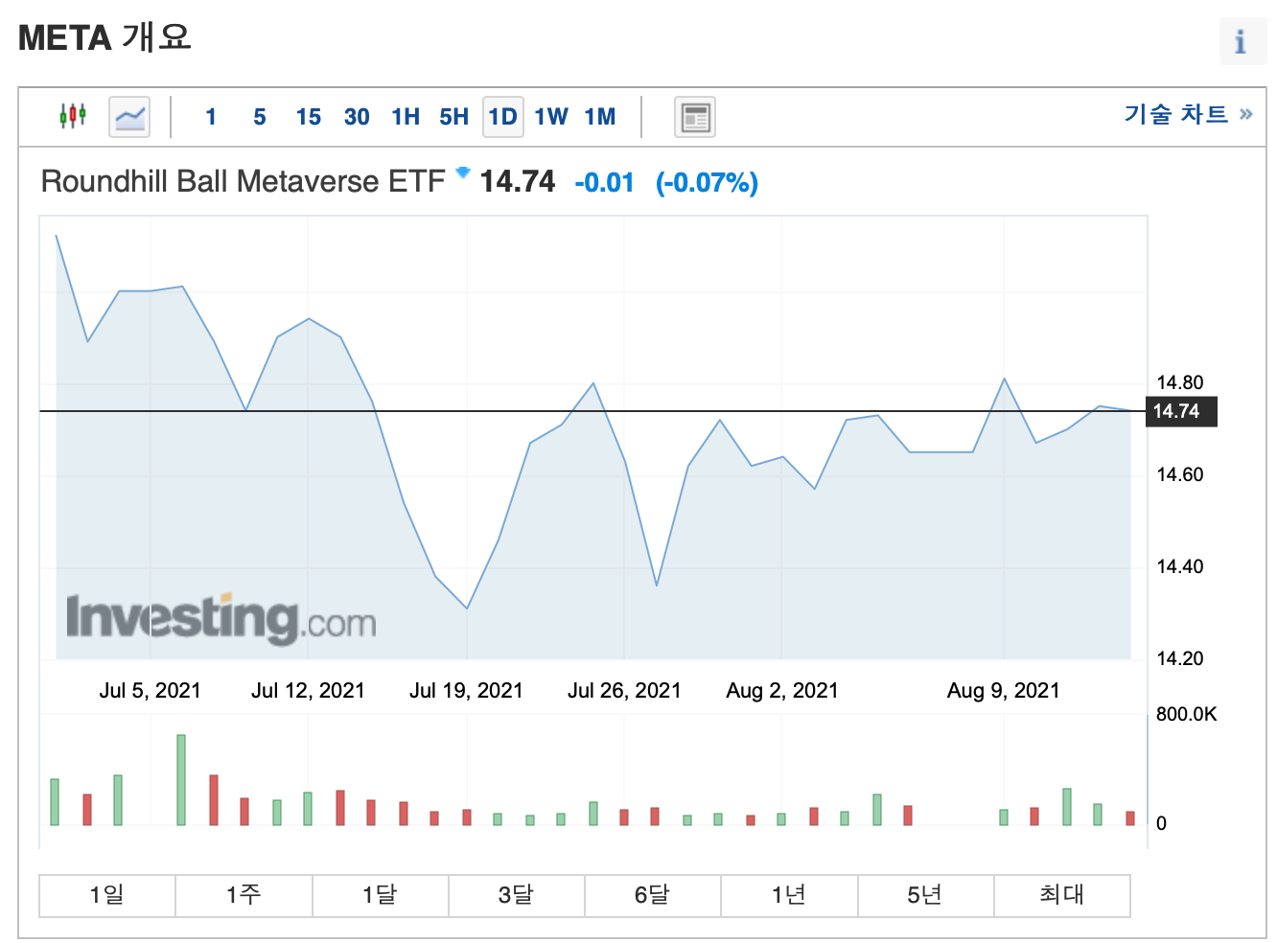
Task: Select the 1W interval
Action: click(x=551, y=117)
